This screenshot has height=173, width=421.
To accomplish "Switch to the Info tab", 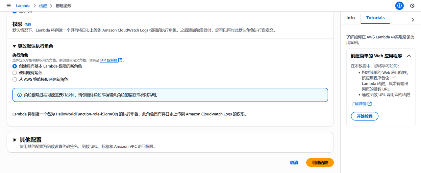I will (x=351, y=18).
